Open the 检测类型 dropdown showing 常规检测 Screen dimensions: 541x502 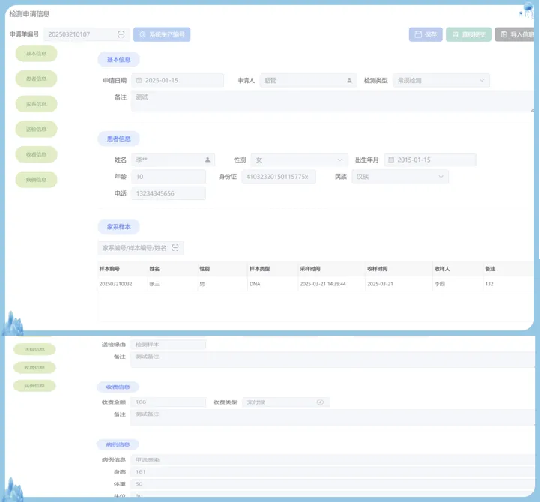(x=441, y=80)
